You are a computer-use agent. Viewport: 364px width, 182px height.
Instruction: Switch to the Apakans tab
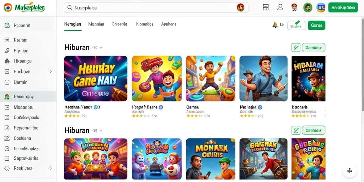(x=169, y=24)
